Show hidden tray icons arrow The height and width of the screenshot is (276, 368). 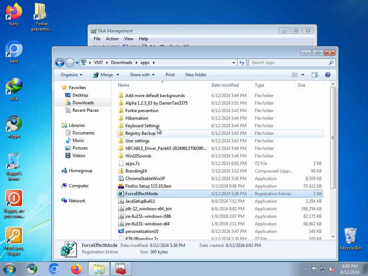click(x=305, y=269)
